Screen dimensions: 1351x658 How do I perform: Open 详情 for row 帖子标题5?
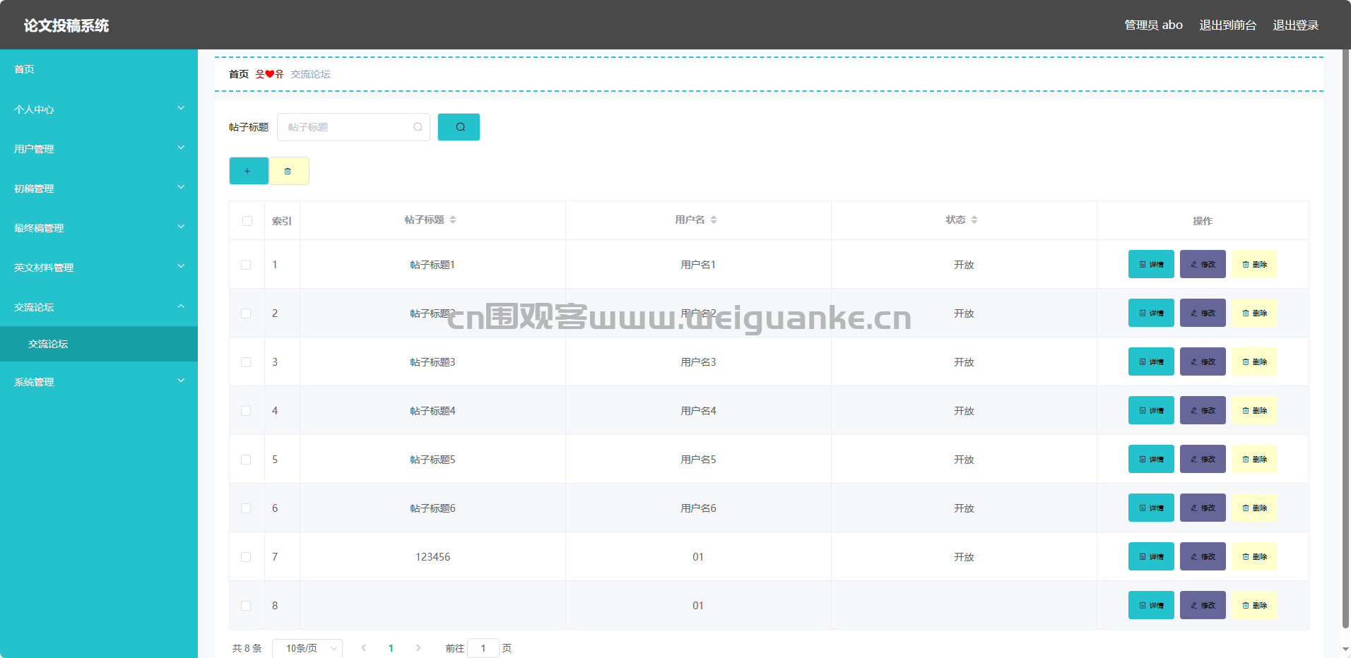(x=1151, y=459)
